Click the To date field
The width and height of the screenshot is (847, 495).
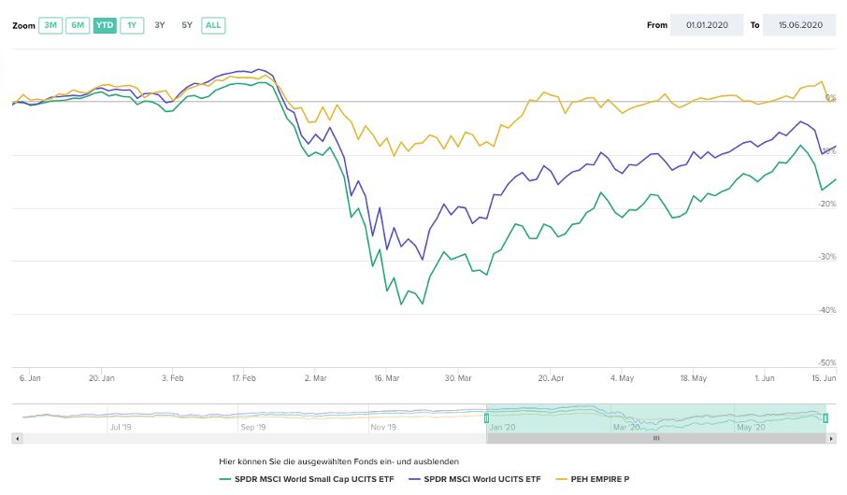tap(797, 25)
